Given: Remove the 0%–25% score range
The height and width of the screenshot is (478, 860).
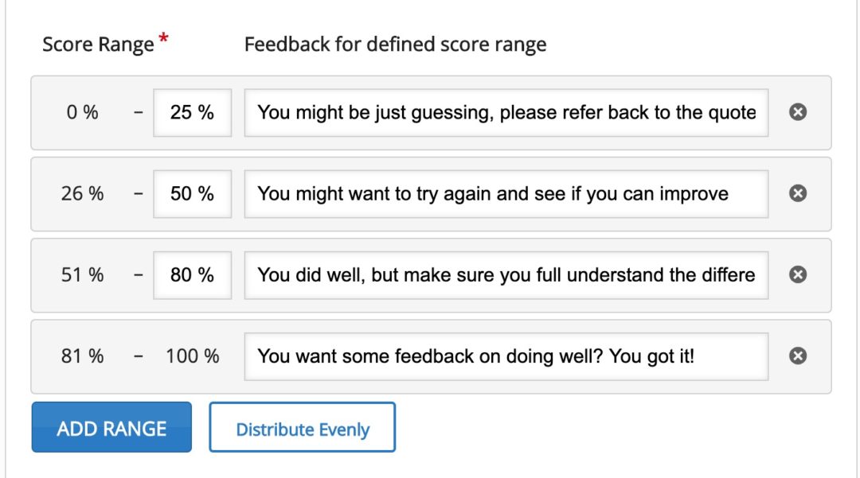Looking at the screenshot, I should 797,113.
